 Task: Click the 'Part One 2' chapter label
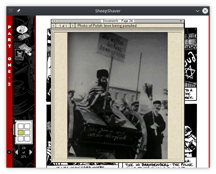coord(9,55)
